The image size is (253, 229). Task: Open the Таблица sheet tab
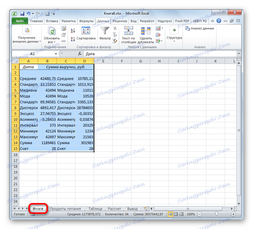[x=95, y=209]
